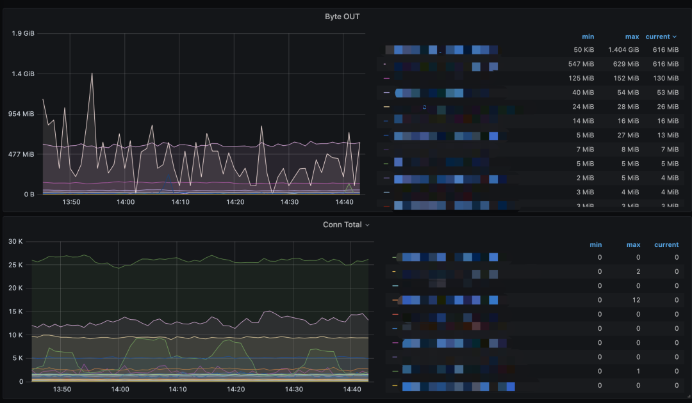The height and width of the screenshot is (403, 692).
Task: Click the 28 MiB max value
Action: coord(628,107)
